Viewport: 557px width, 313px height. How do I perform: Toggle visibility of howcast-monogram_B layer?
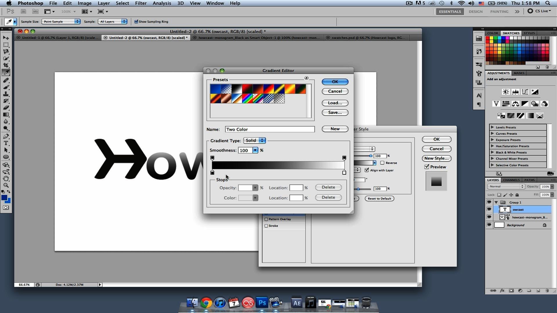point(489,217)
